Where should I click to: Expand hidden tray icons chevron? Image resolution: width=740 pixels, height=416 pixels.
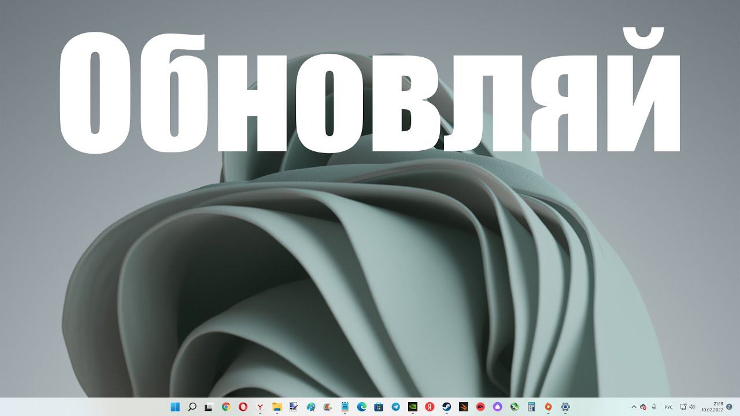coord(634,407)
